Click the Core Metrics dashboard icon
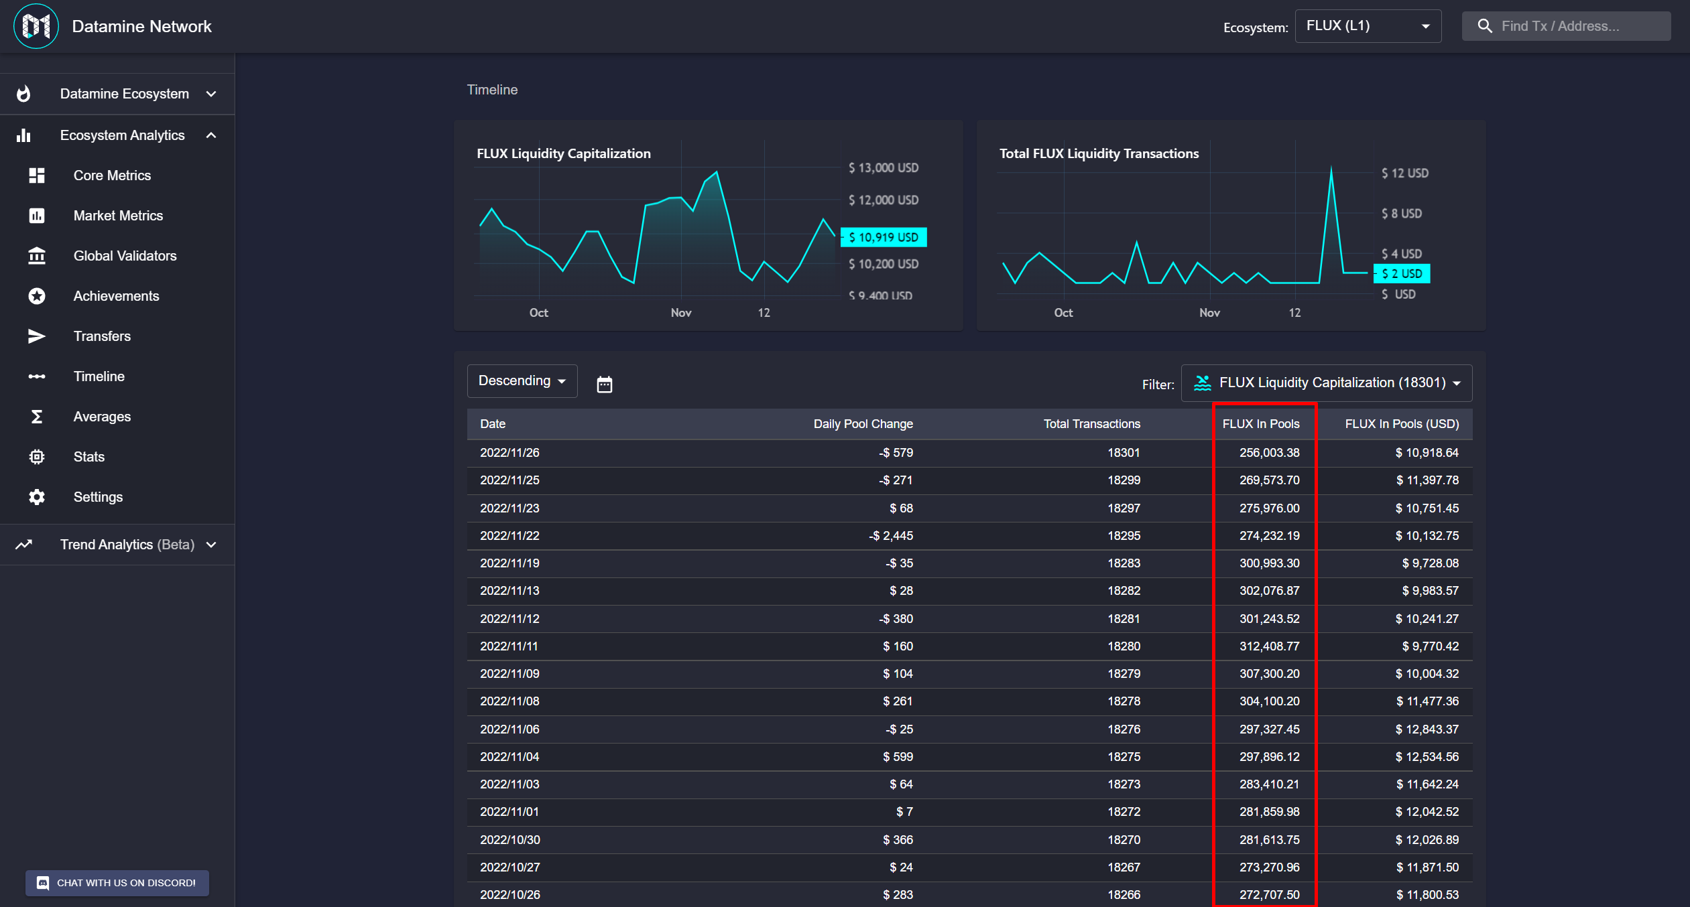The width and height of the screenshot is (1690, 907). 37,176
